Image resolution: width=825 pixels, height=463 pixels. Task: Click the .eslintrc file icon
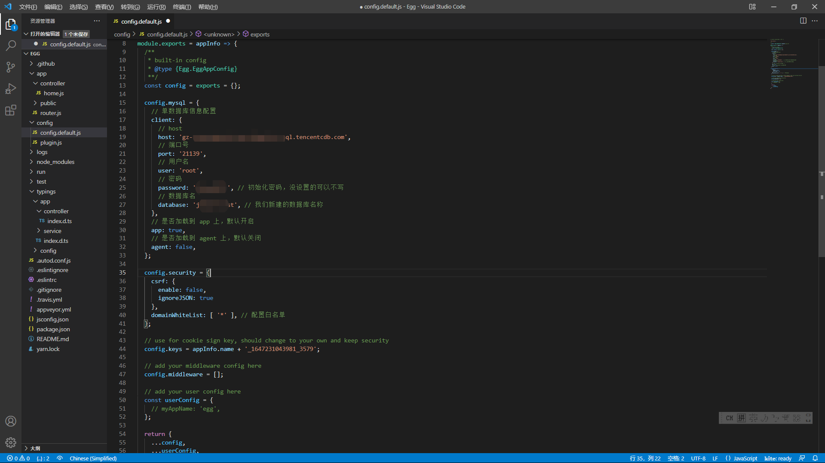[31, 279]
